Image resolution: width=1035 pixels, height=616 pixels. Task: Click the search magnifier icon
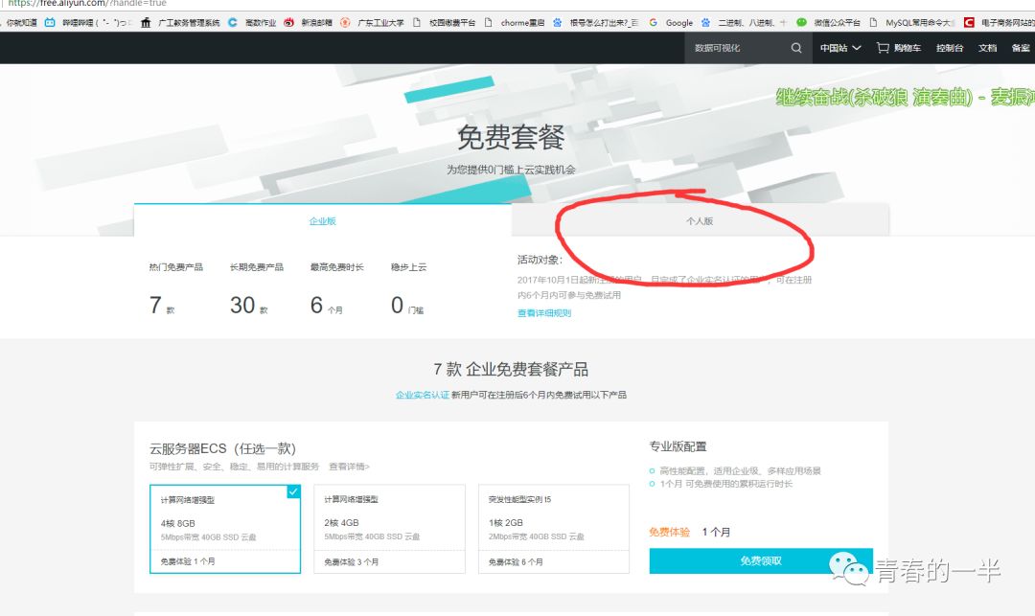tap(796, 48)
